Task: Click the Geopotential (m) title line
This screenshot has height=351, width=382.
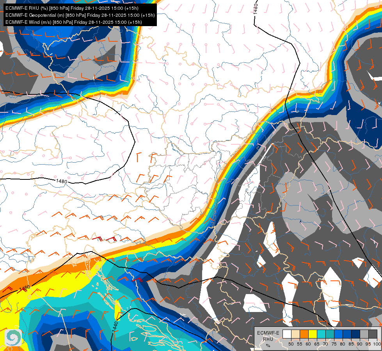Action: [80, 15]
